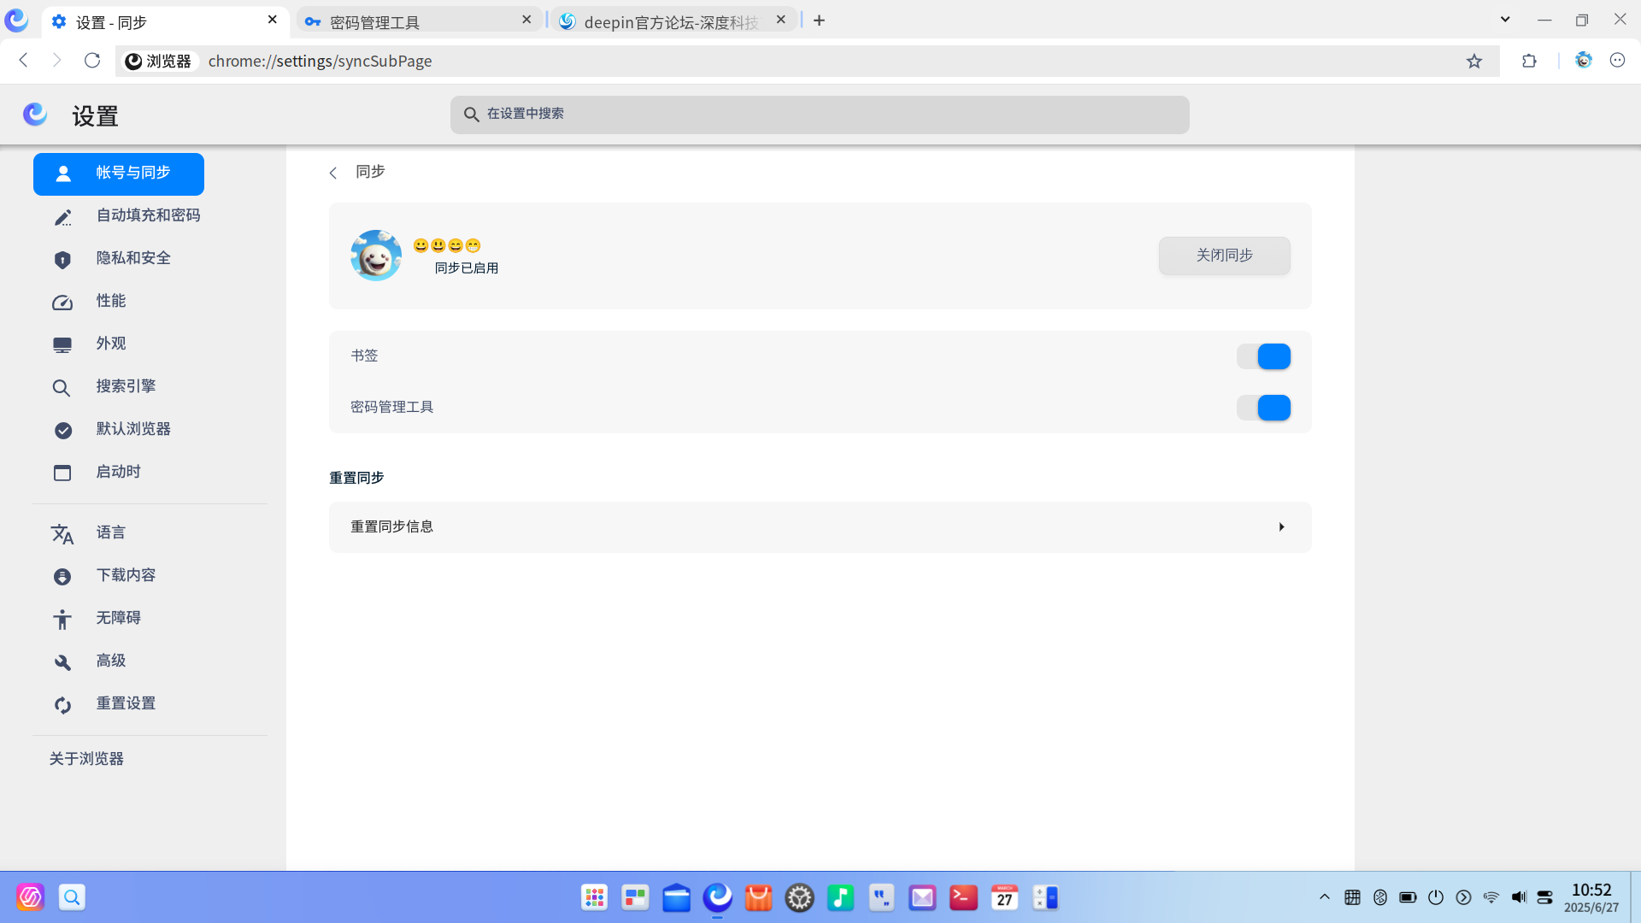Open the extensions puzzle icon
This screenshot has height=923, width=1641.
coord(1529,61)
